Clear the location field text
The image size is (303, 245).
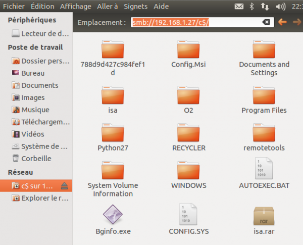point(266,22)
